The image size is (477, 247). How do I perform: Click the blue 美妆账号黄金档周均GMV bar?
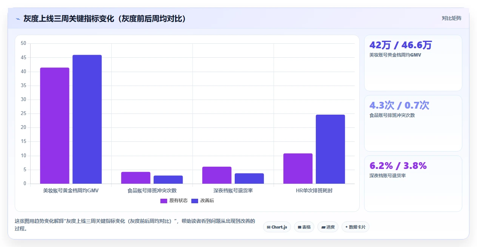pyautogui.click(x=87, y=119)
